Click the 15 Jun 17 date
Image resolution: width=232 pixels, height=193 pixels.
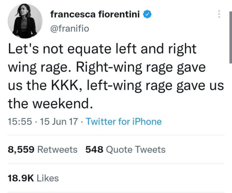pos(59,122)
